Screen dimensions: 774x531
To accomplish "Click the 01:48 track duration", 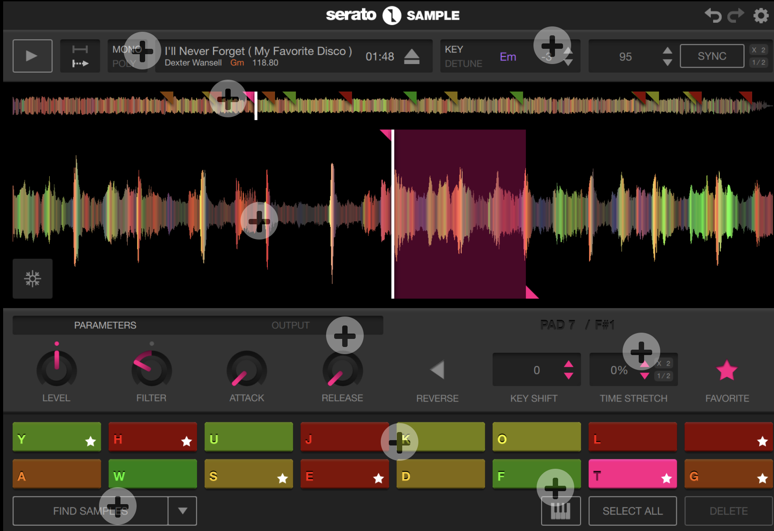I will [x=380, y=56].
